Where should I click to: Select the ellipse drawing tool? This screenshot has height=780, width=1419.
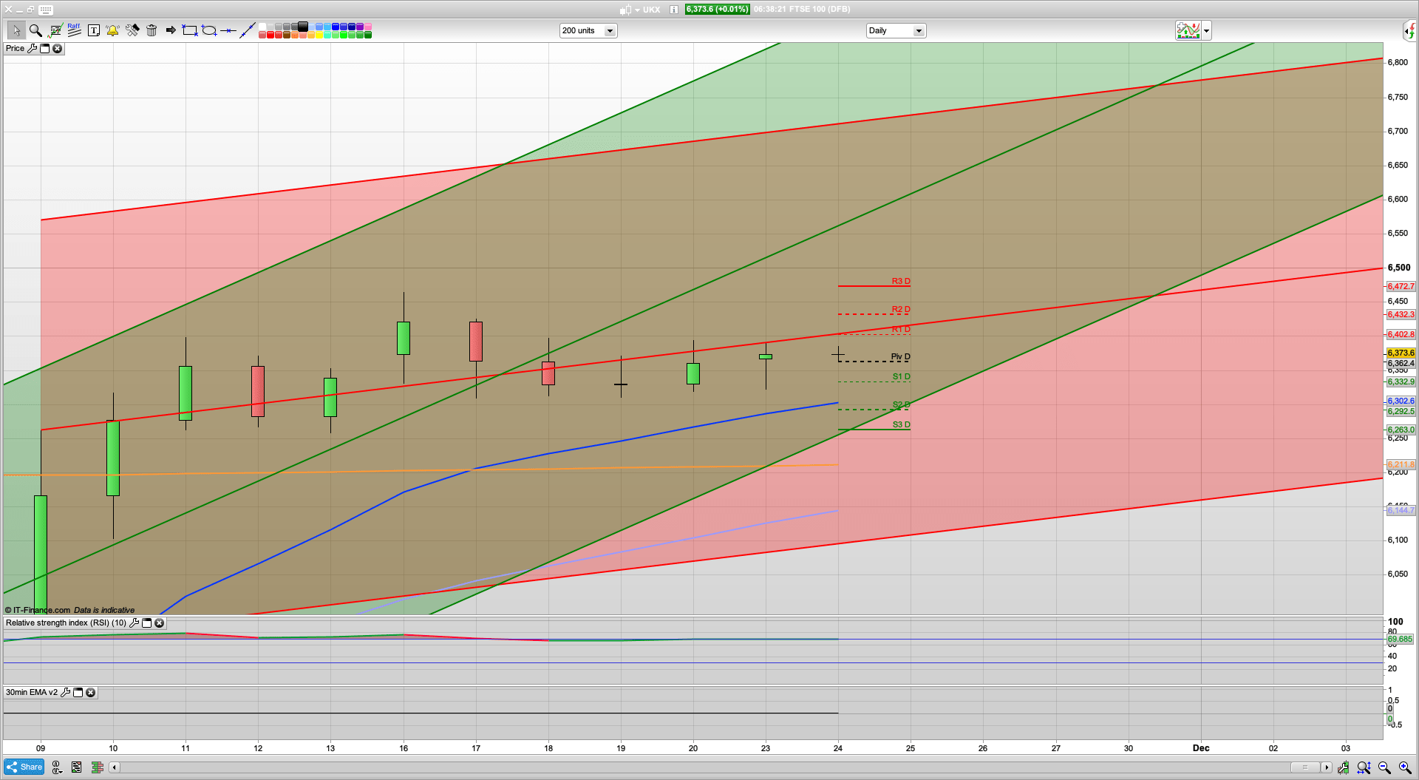tap(209, 30)
